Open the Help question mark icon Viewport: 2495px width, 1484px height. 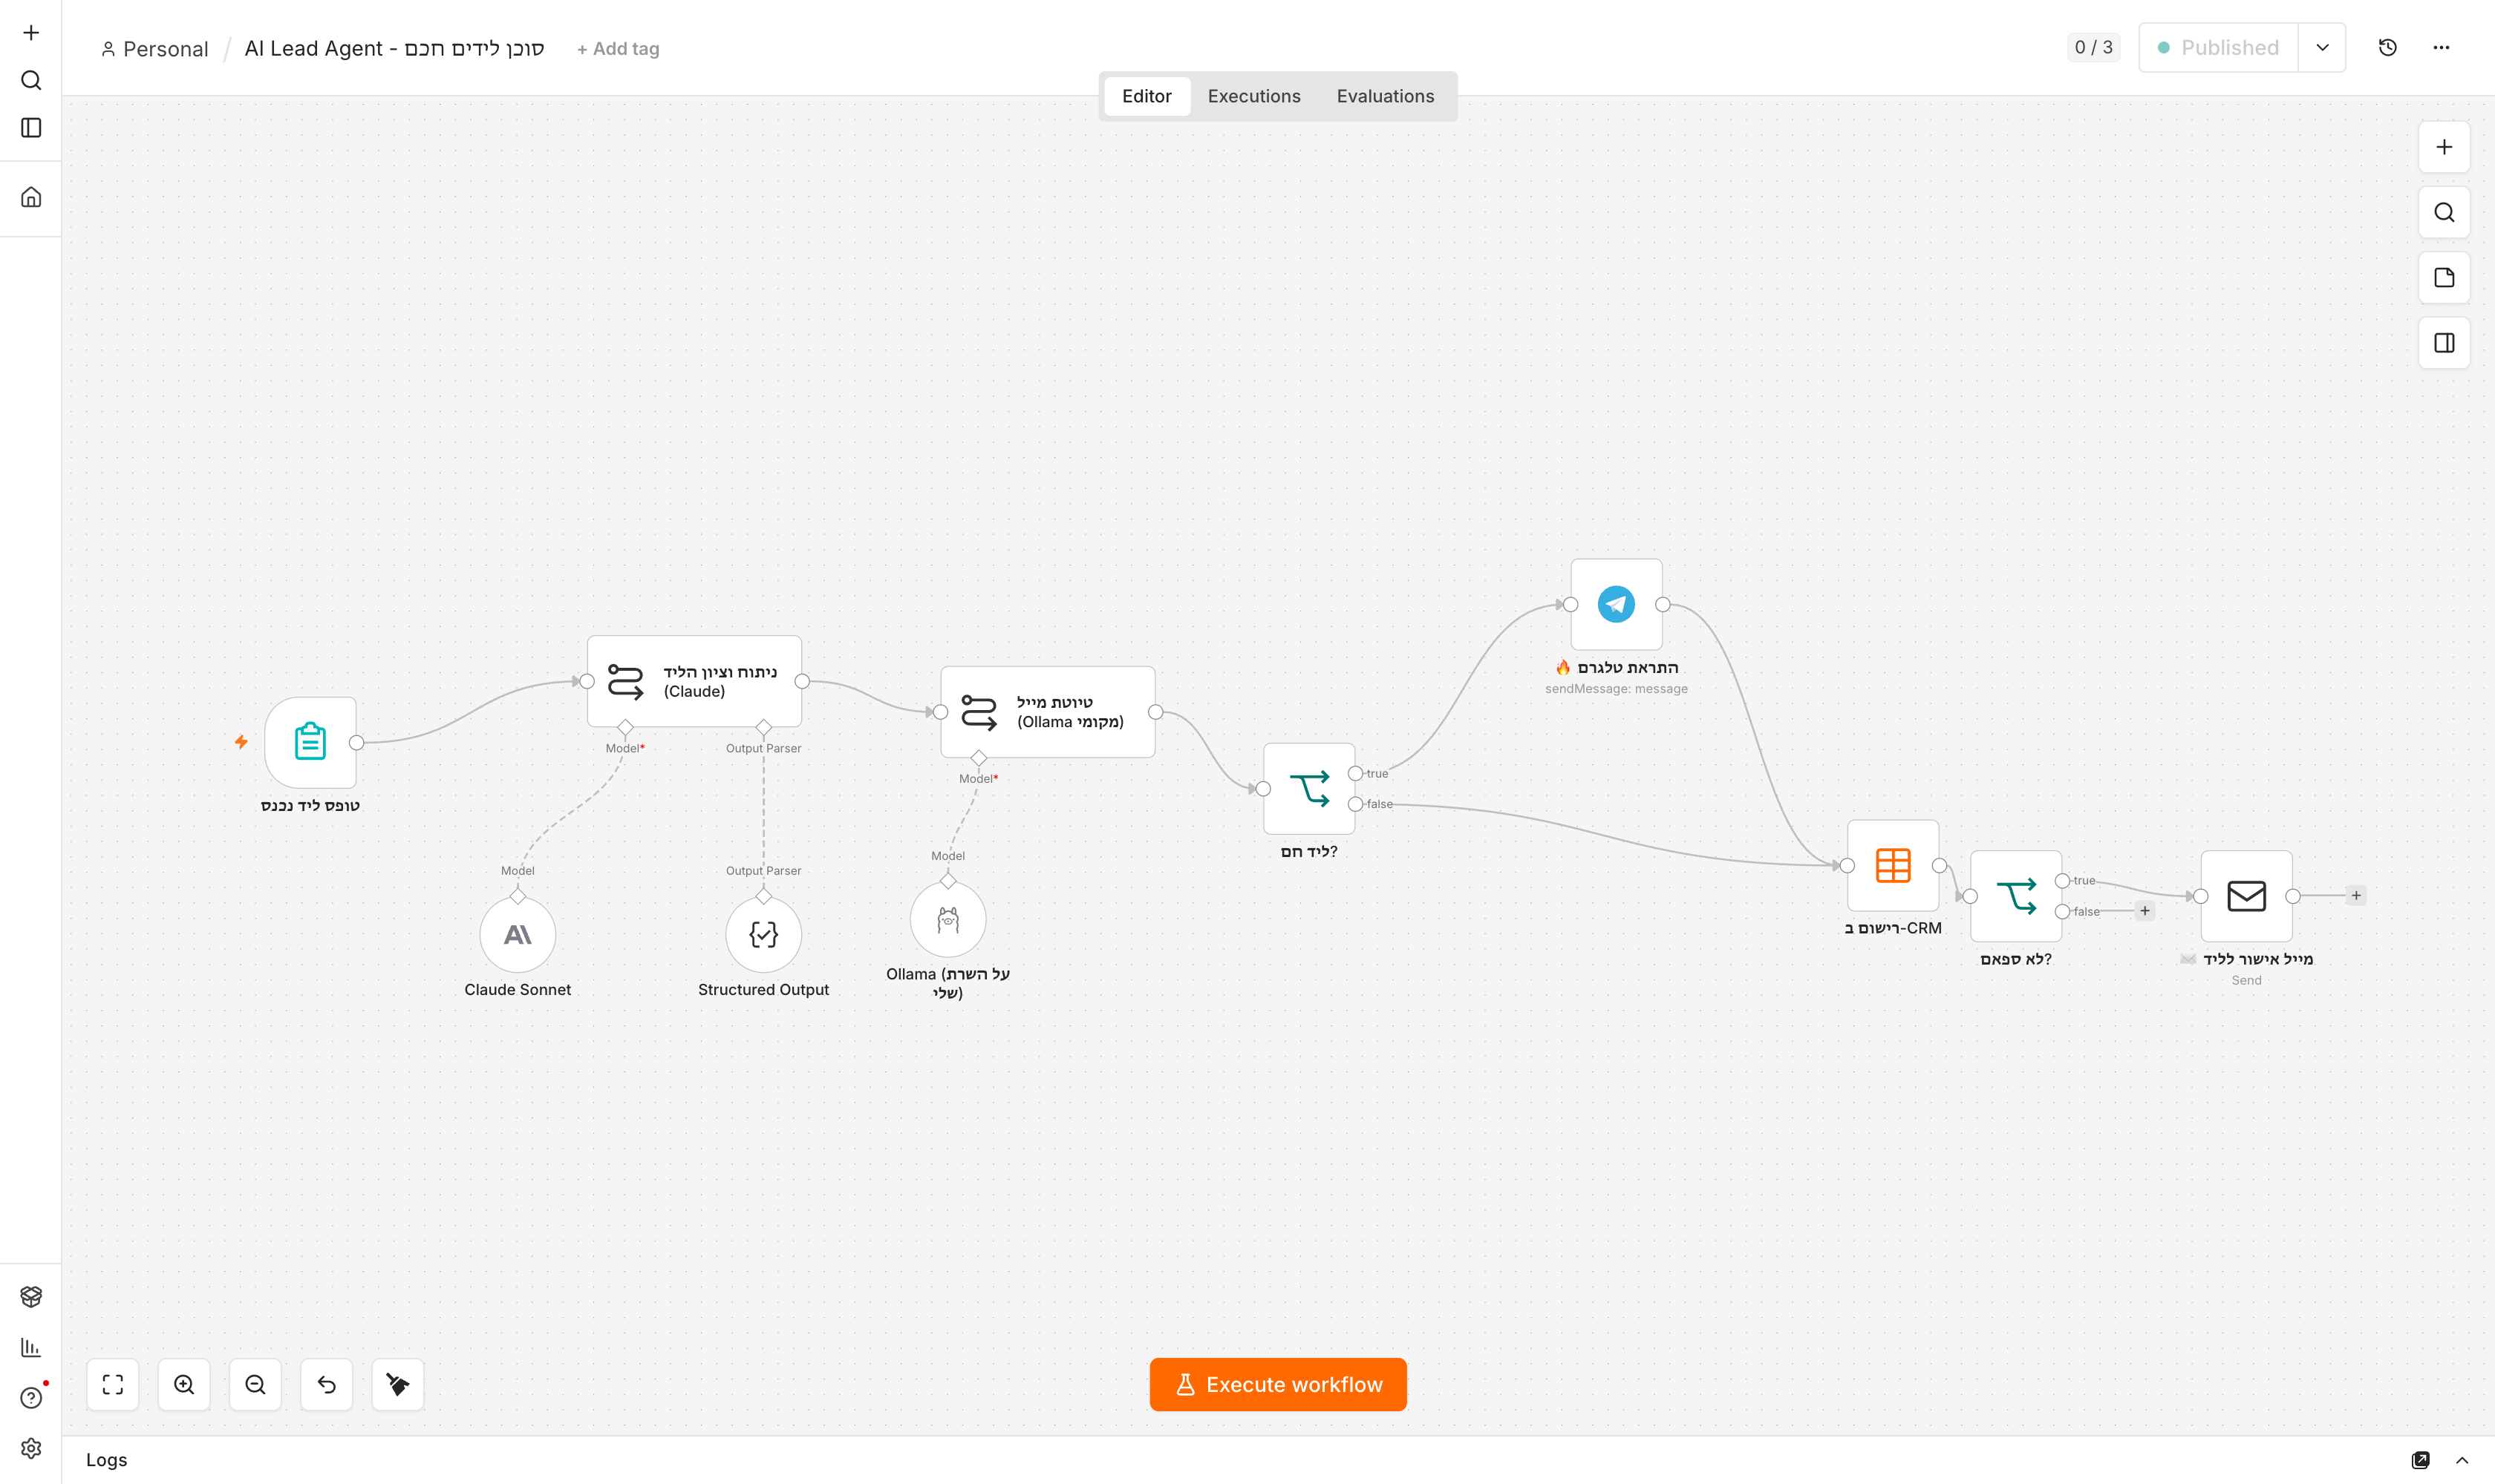[x=31, y=1398]
